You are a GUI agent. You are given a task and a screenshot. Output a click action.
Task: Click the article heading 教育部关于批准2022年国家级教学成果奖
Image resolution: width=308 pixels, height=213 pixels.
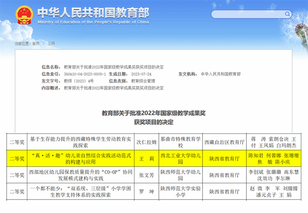tap(154, 113)
